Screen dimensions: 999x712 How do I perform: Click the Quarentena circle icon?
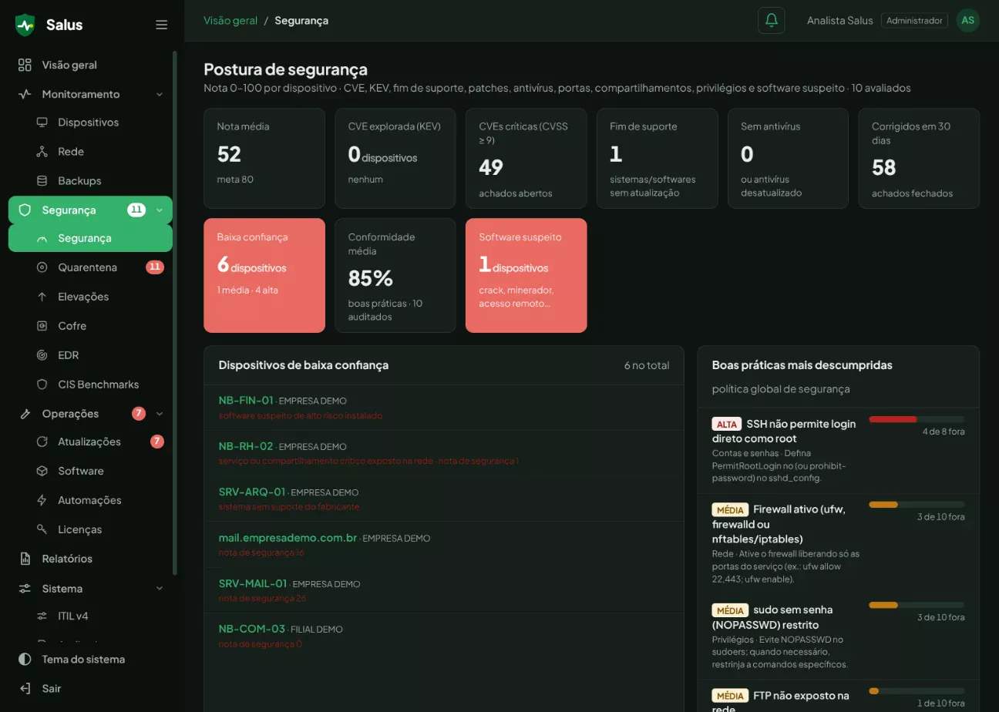[x=42, y=267]
